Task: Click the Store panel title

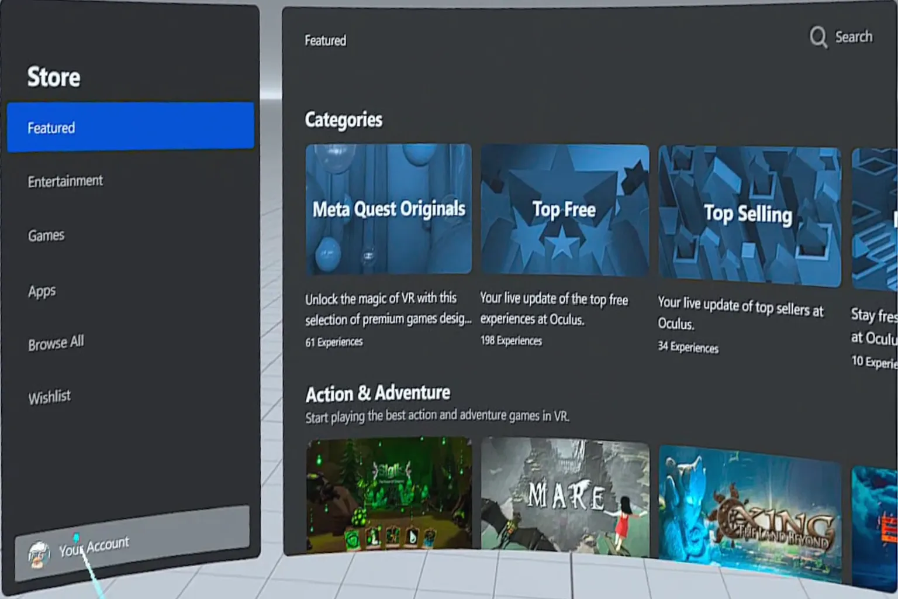Action: click(54, 76)
